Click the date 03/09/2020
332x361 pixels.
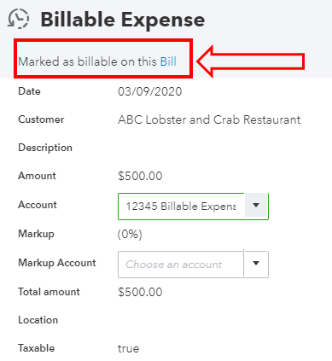point(150,91)
